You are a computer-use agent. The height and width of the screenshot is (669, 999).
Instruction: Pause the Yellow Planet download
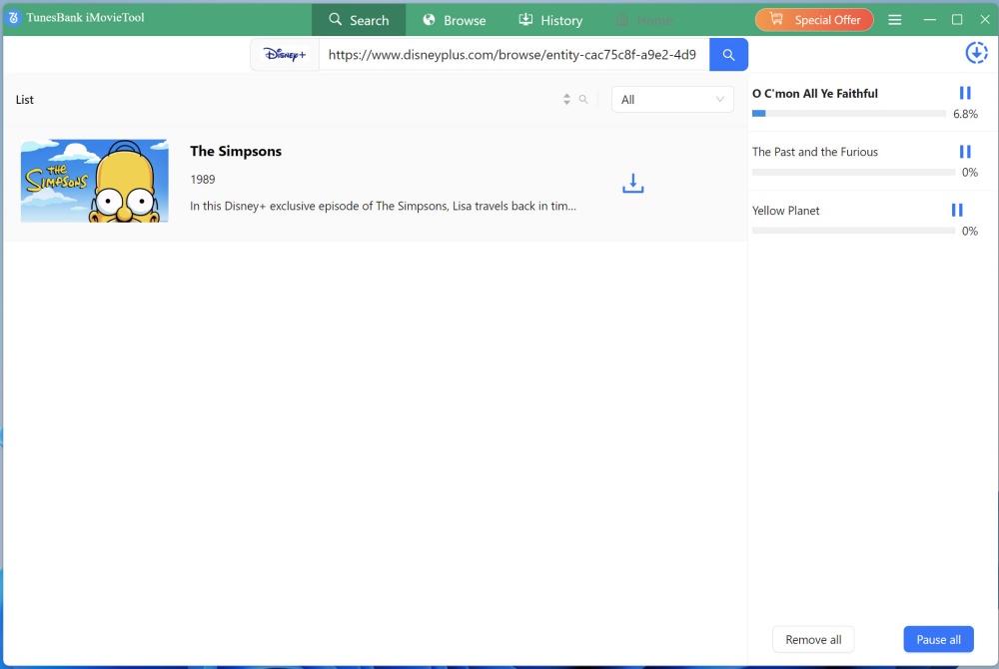click(x=956, y=210)
